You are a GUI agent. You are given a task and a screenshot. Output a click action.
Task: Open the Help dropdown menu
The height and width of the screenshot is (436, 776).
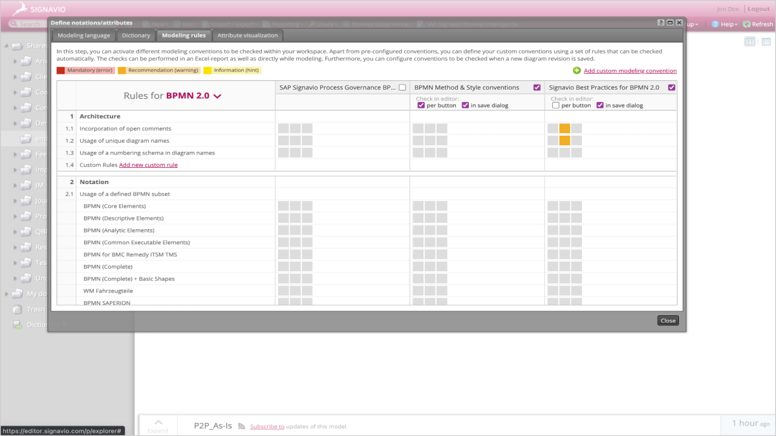click(x=724, y=24)
